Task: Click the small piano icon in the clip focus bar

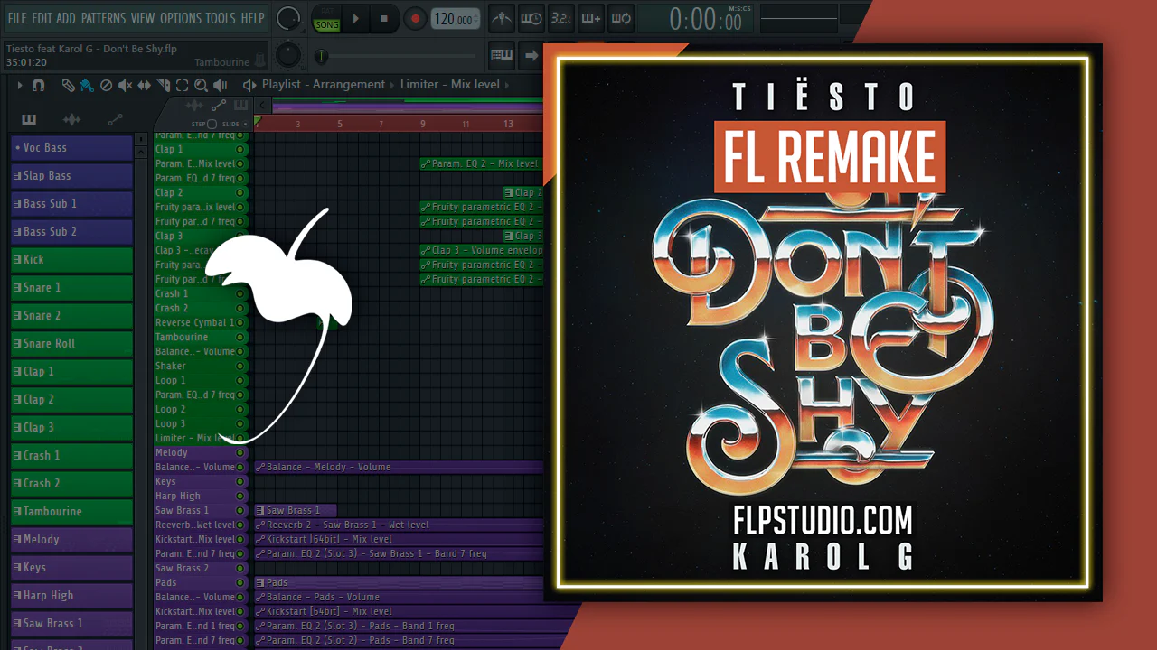Action: pyautogui.click(x=240, y=106)
